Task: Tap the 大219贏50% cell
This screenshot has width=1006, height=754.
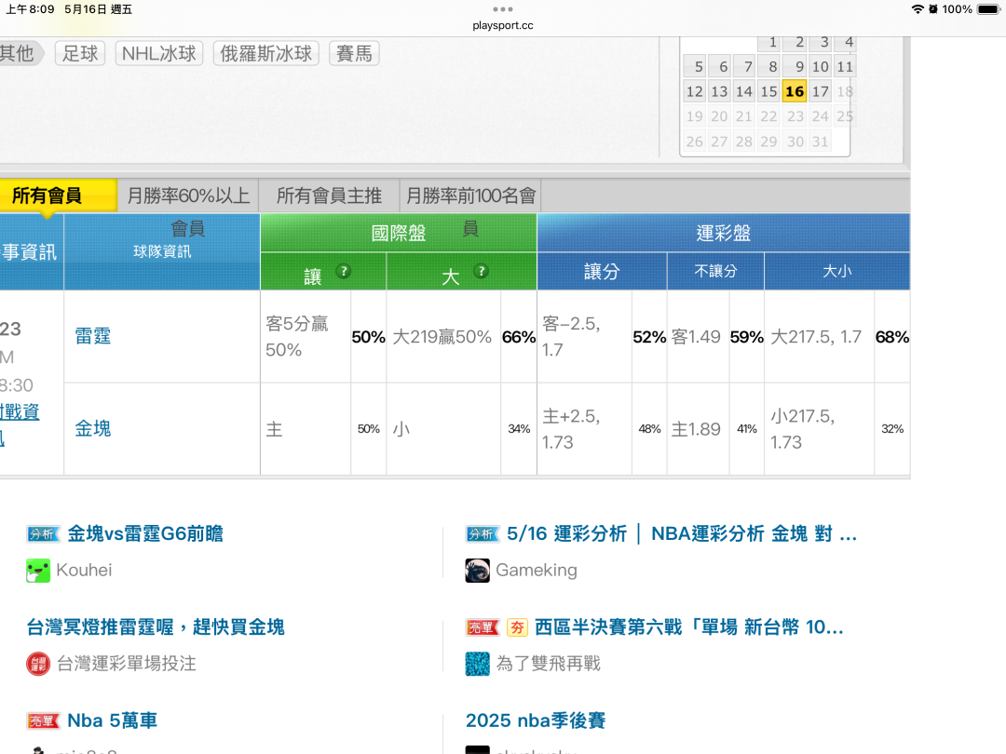Action: [x=442, y=337]
